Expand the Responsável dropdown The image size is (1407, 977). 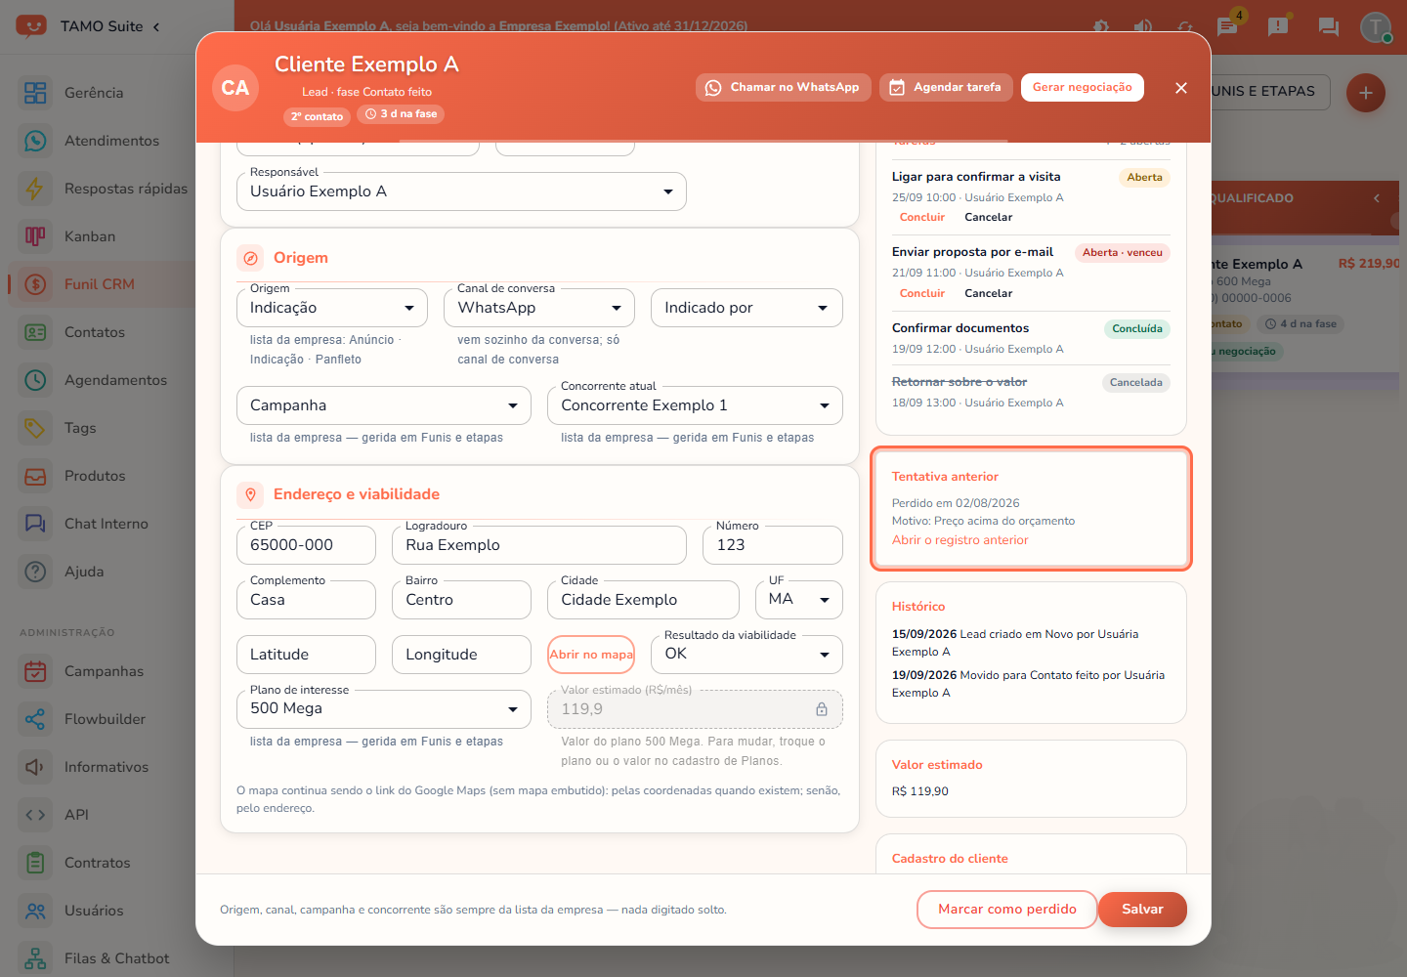pos(461,191)
